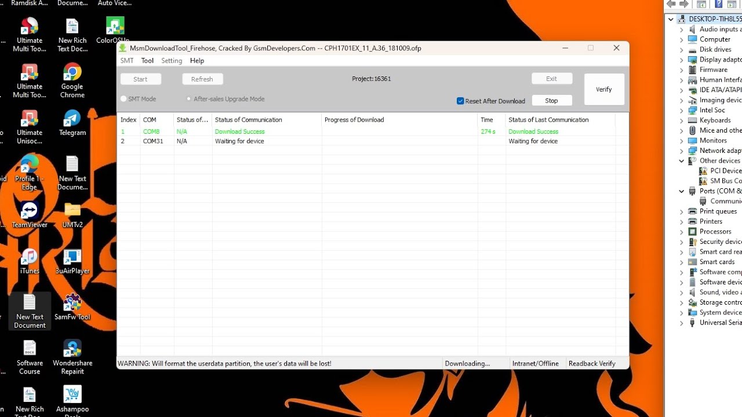The image size is (742, 417).
Task: Select Print queues tree item
Action: pos(718,211)
